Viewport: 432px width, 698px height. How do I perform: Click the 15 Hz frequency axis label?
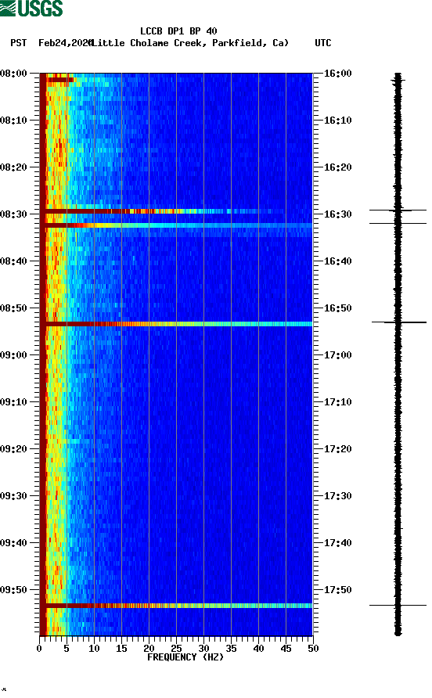pyautogui.click(x=121, y=649)
